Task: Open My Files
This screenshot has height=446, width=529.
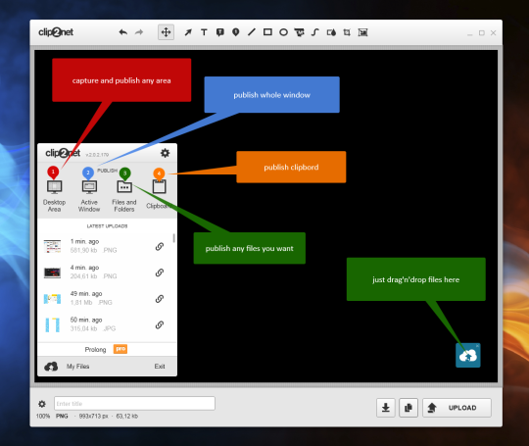Action: (78, 367)
